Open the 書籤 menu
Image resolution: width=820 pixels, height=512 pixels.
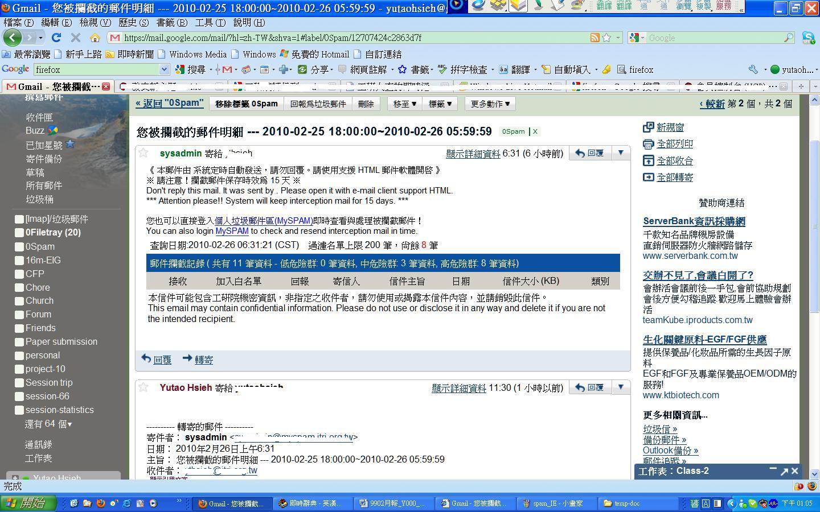171,23
